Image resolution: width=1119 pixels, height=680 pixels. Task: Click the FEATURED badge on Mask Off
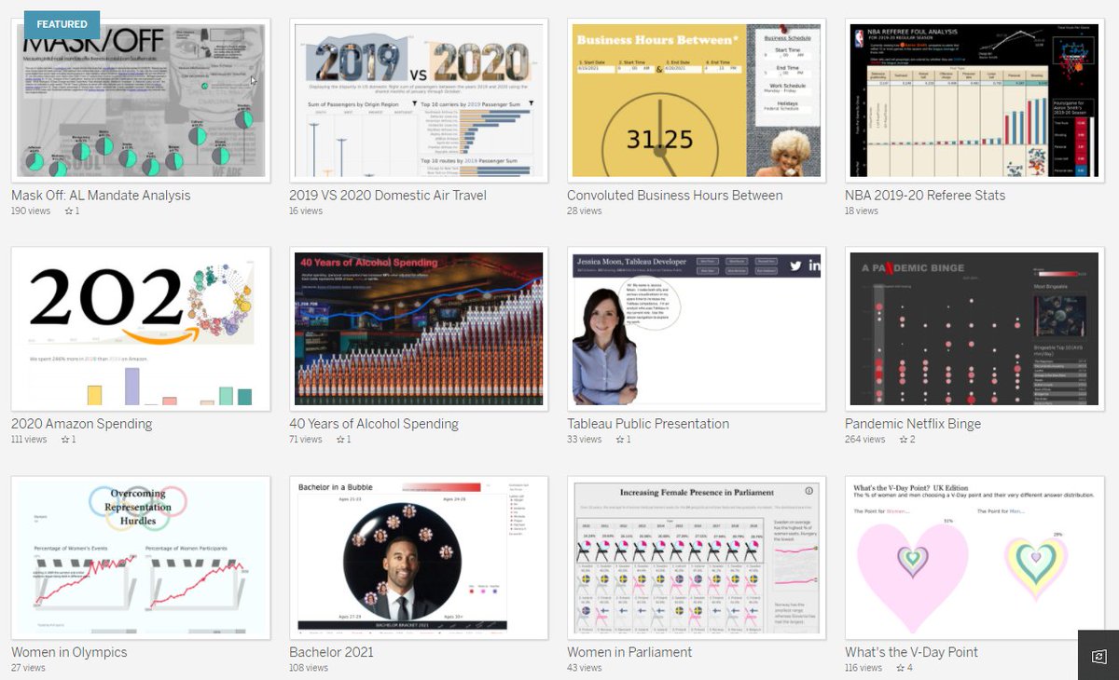pos(62,24)
